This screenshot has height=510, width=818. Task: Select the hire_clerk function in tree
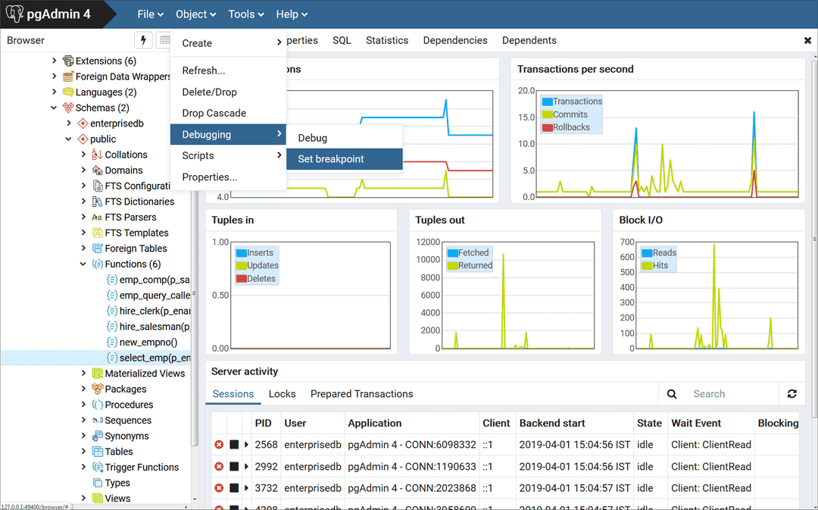pyautogui.click(x=154, y=311)
